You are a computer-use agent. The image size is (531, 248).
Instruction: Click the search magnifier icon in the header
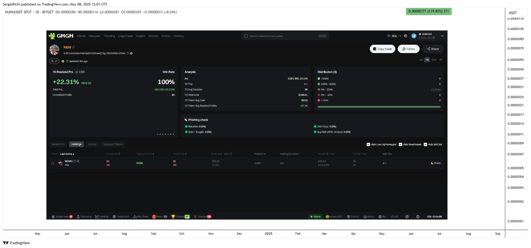click(x=246, y=36)
